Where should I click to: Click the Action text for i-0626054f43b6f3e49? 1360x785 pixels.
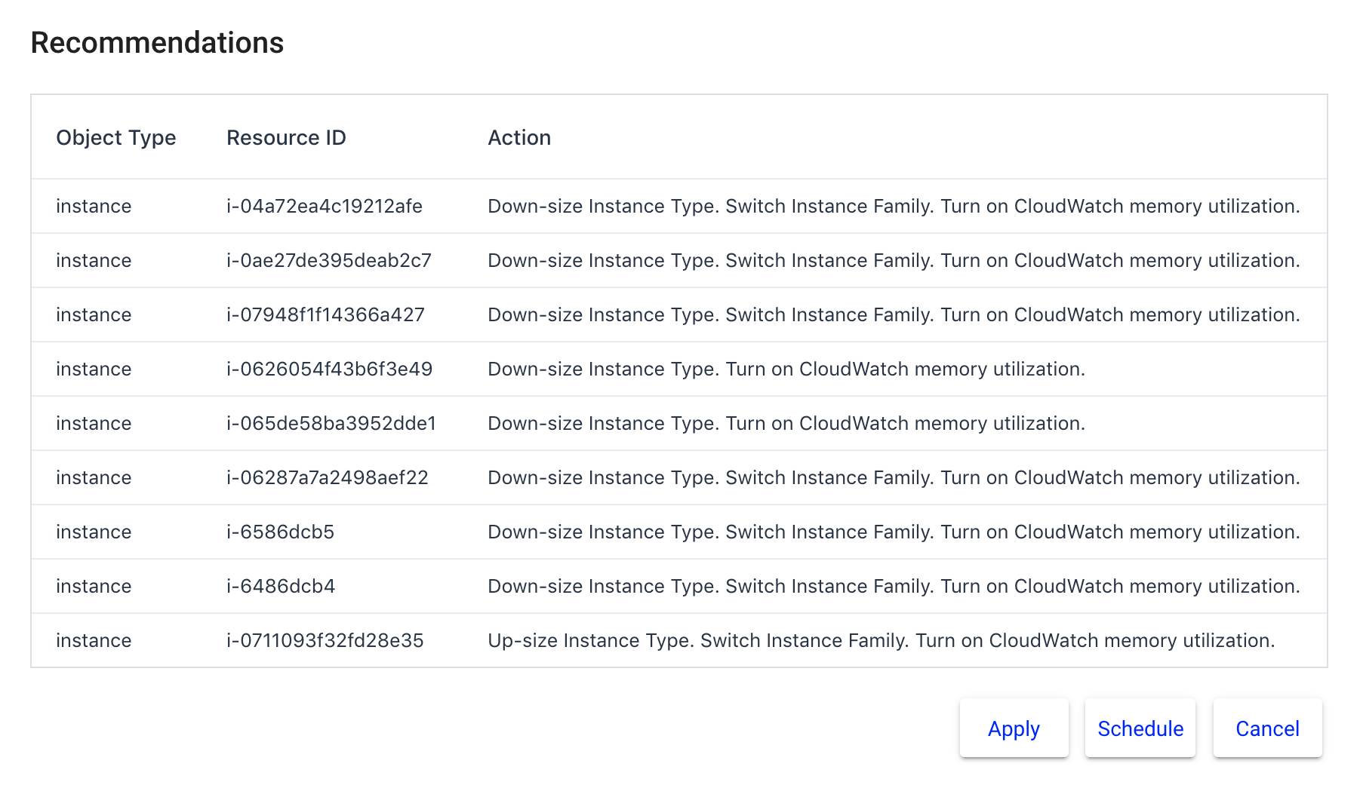point(786,369)
